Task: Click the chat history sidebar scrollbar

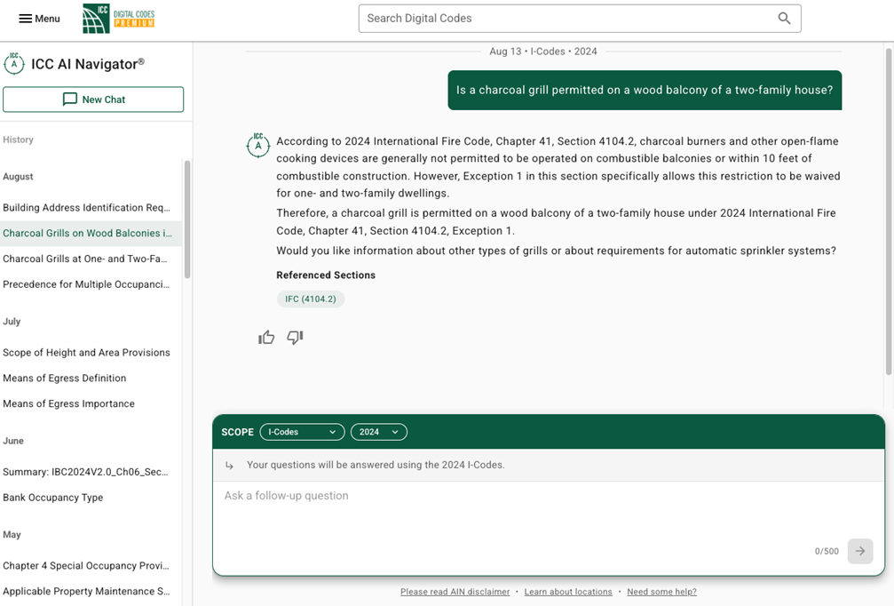Action: (x=187, y=219)
